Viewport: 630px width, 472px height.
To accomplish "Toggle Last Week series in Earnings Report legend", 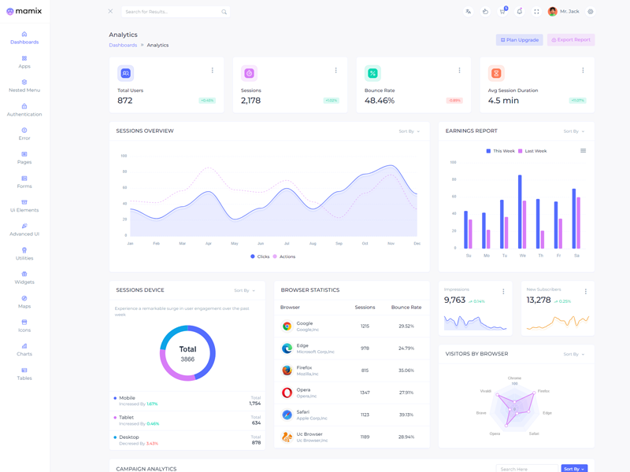I will [532, 151].
